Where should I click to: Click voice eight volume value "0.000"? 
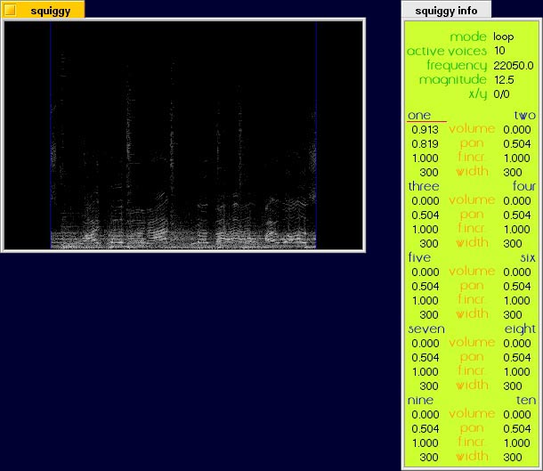click(517, 344)
